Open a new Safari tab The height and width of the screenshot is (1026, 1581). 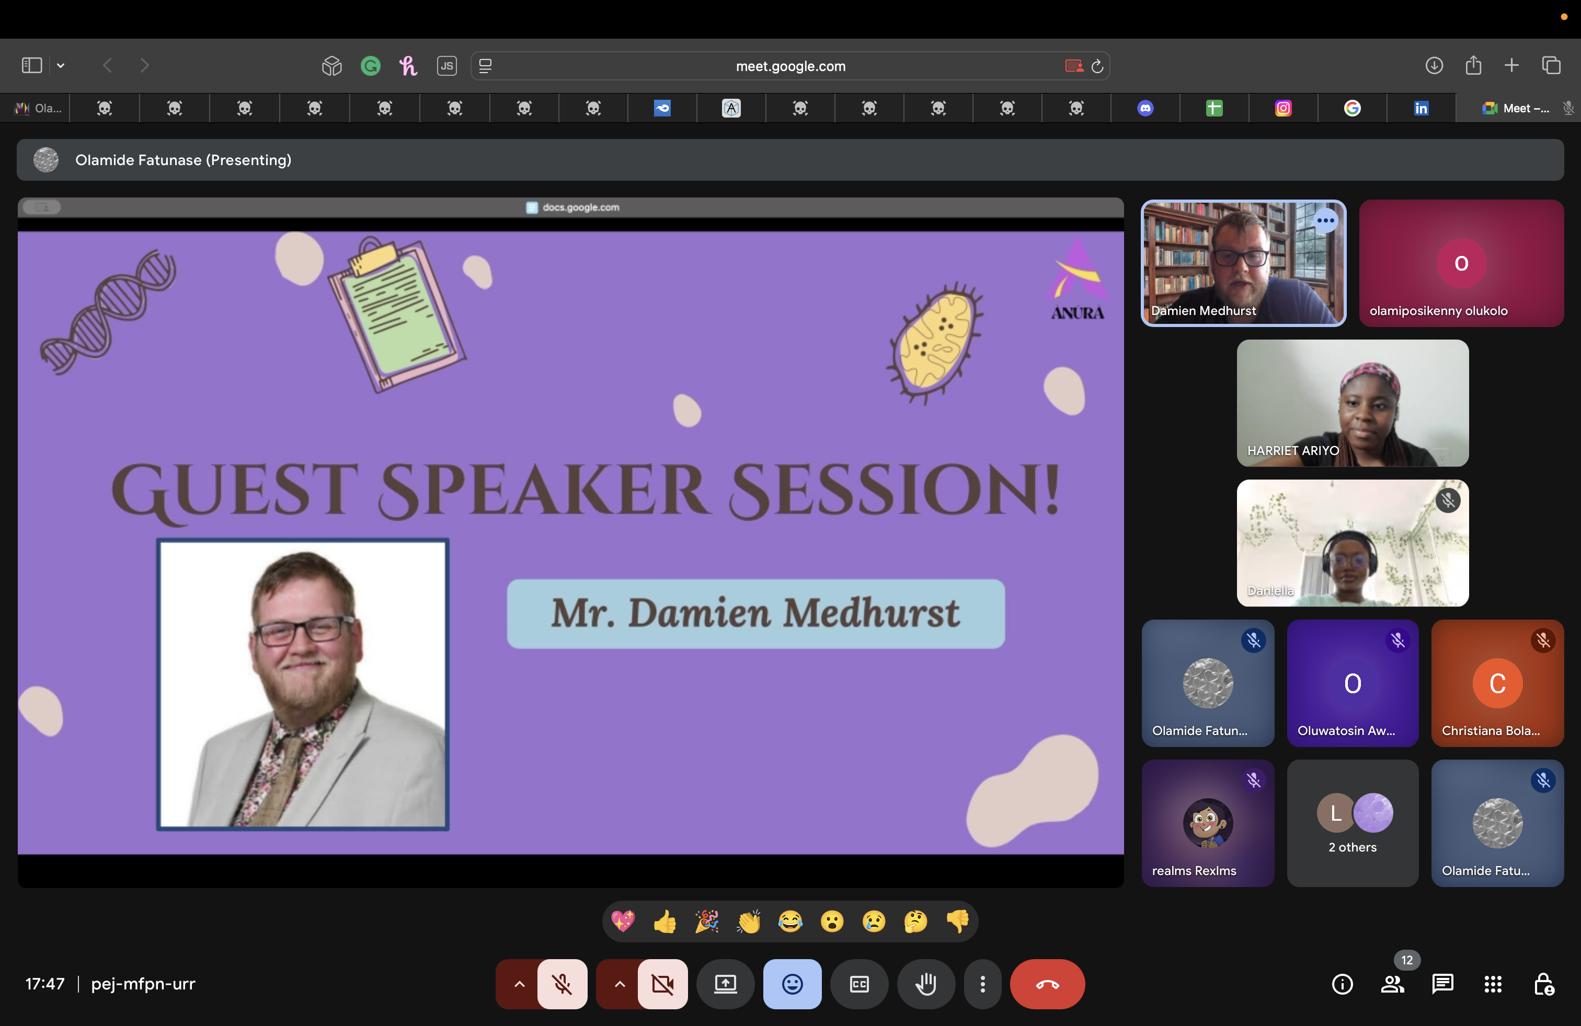pyautogui.click(x=1511, y=65)
